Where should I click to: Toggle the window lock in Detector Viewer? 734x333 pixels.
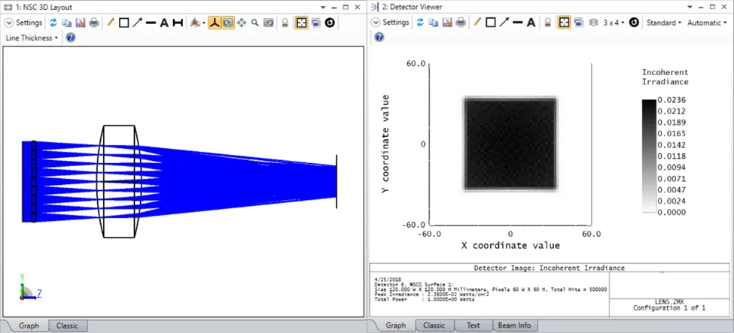click(x=548, y=23)
